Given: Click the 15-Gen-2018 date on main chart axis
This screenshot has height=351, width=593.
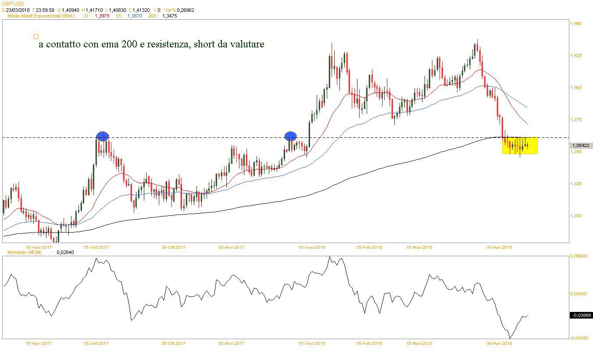Looking at the screenshot, I should click(312, 247).
